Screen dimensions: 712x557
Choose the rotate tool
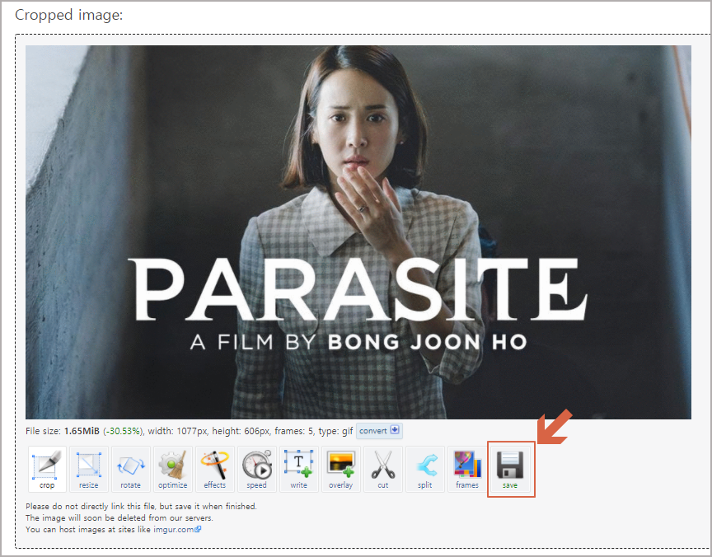click(131, 469)
